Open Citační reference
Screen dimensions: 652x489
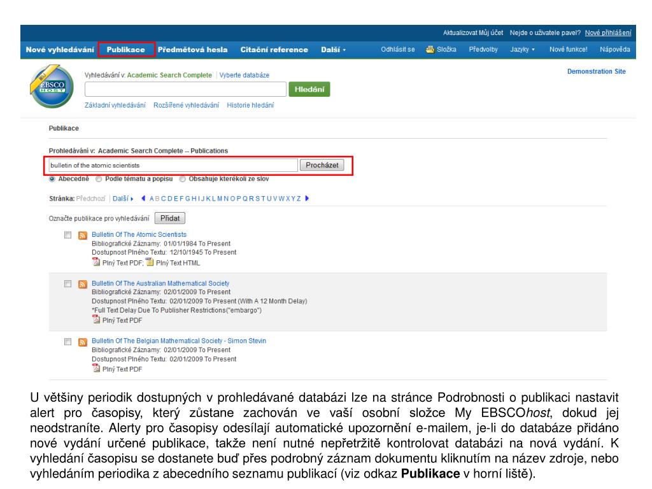point(274,50)
